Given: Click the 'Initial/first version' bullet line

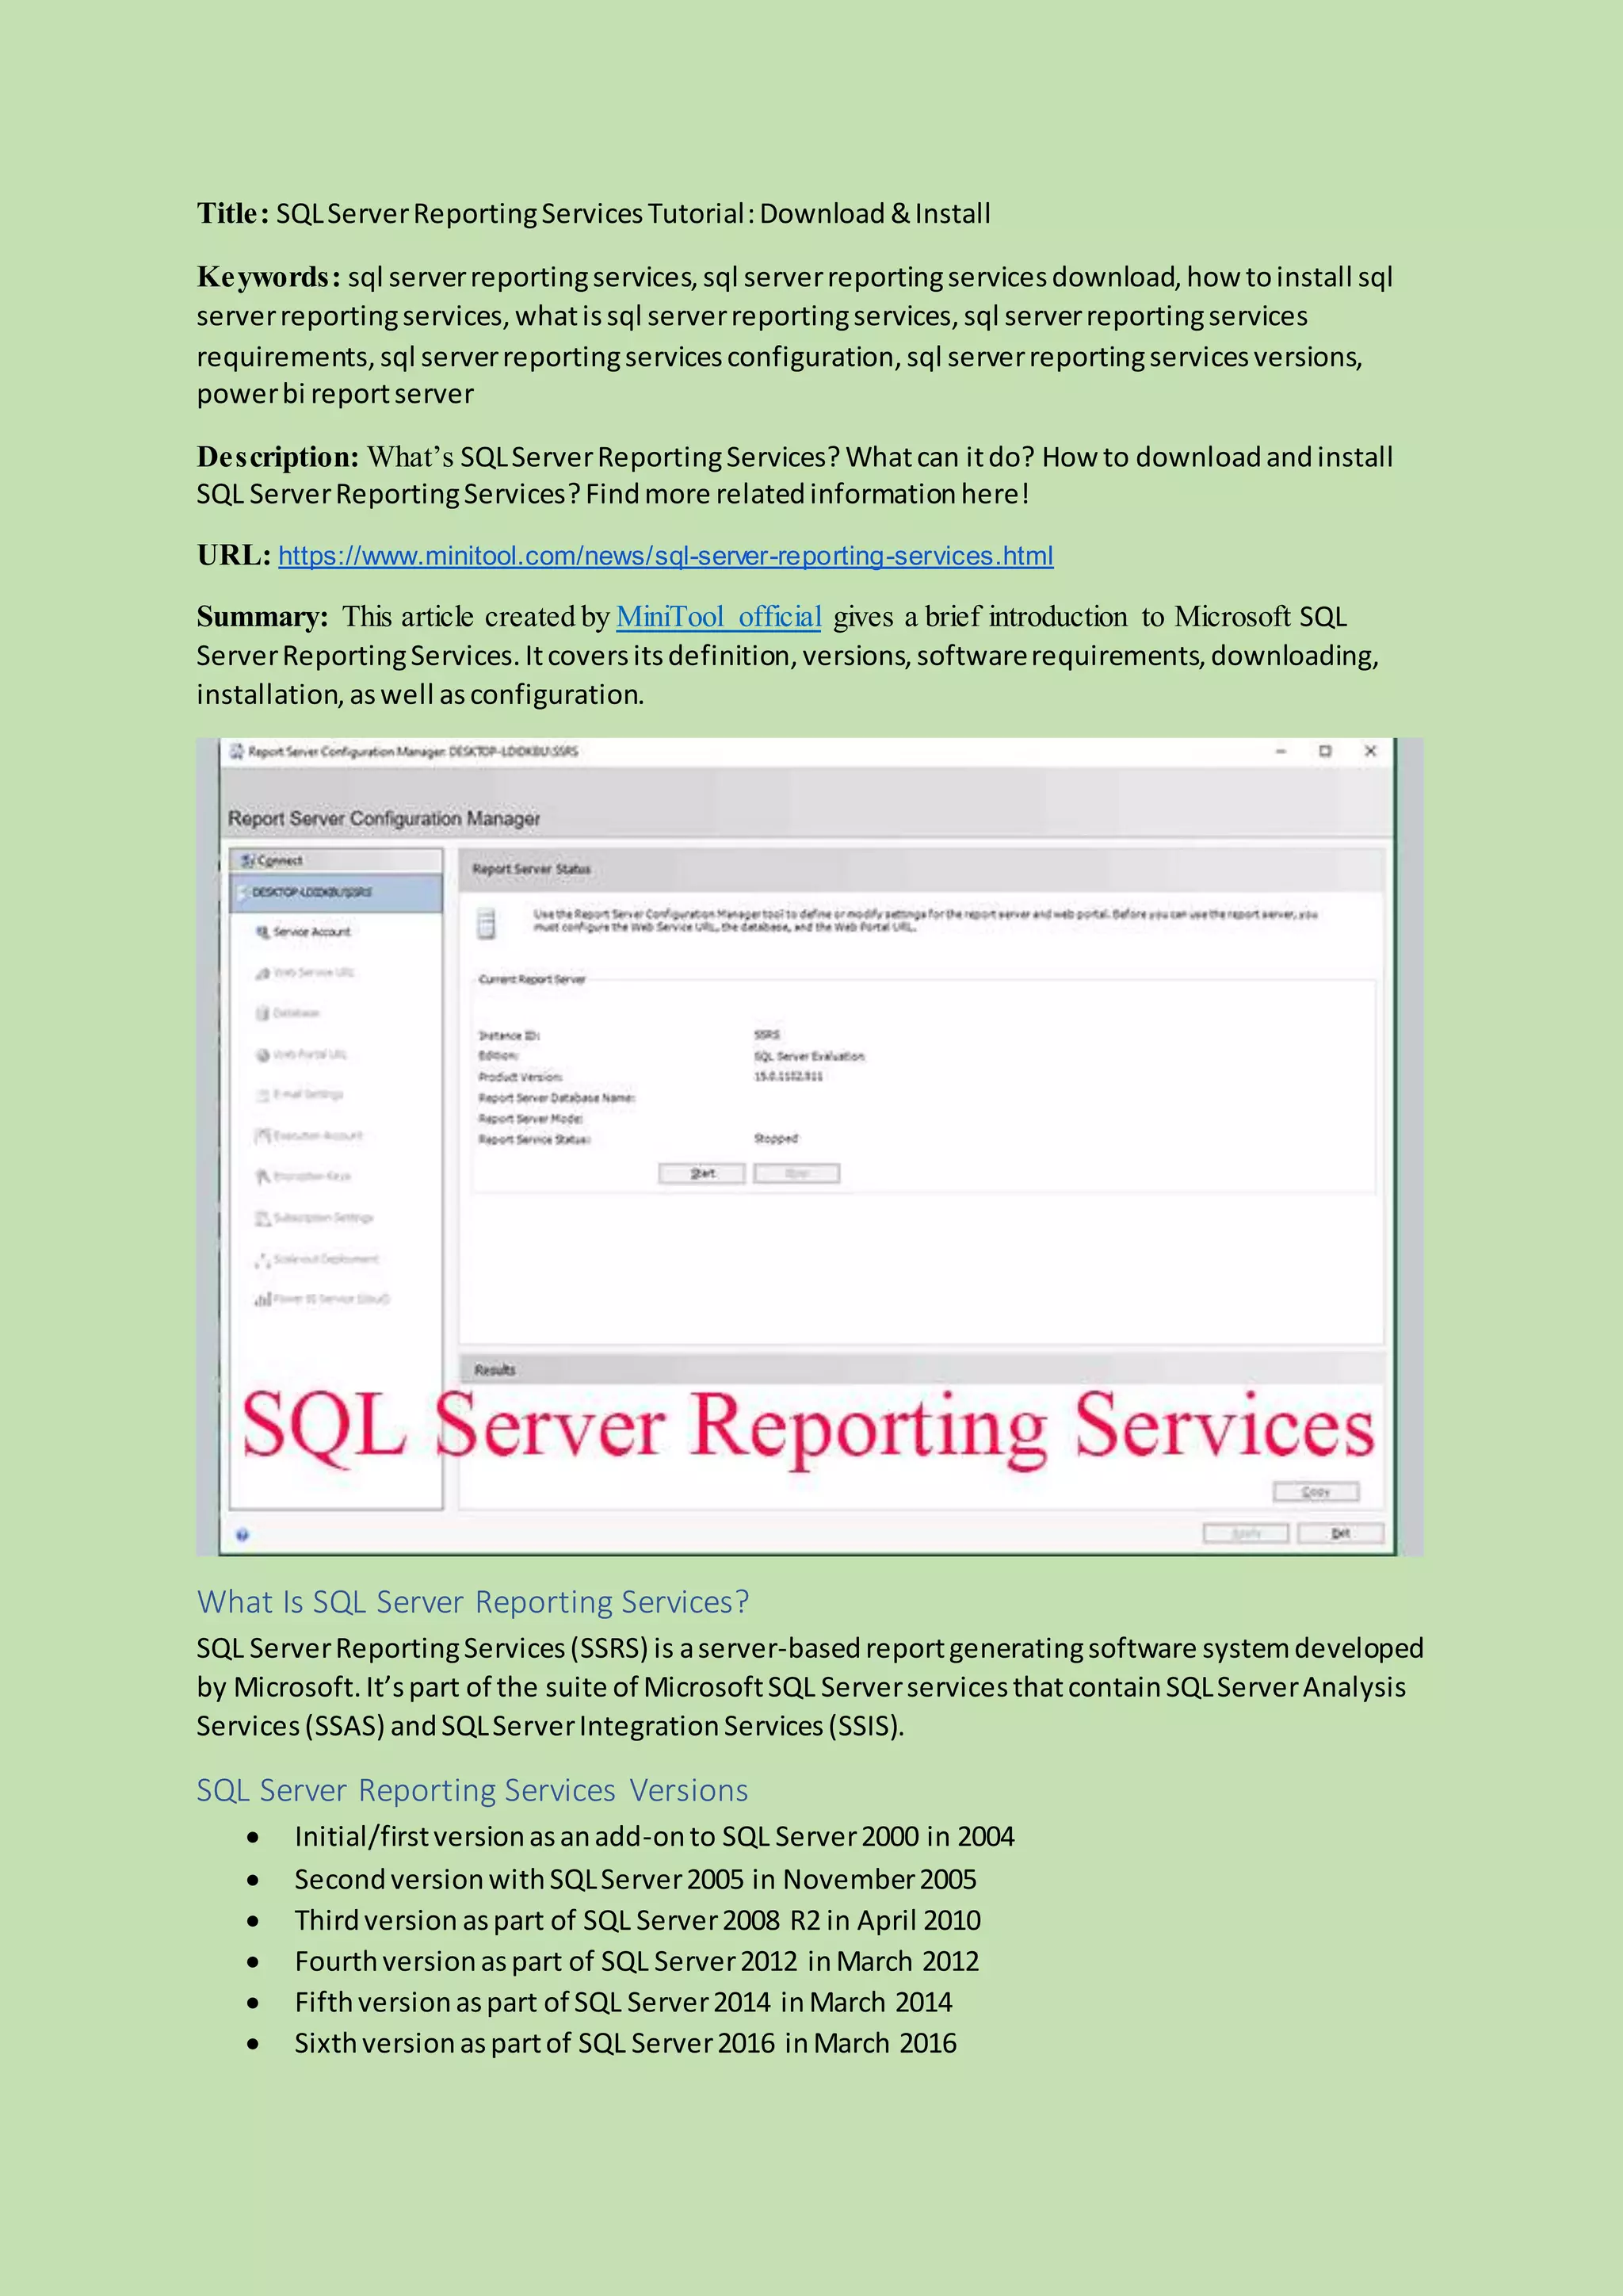Looking at the screenshot, I should 655,1837.
